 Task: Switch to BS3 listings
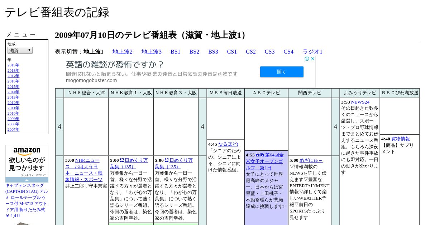(x=213, y=52)
